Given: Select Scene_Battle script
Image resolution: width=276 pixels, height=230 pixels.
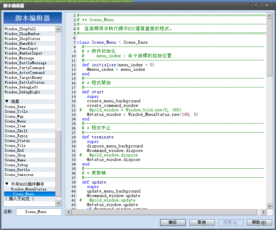Looking at the screenshot, I should (30, 170).
